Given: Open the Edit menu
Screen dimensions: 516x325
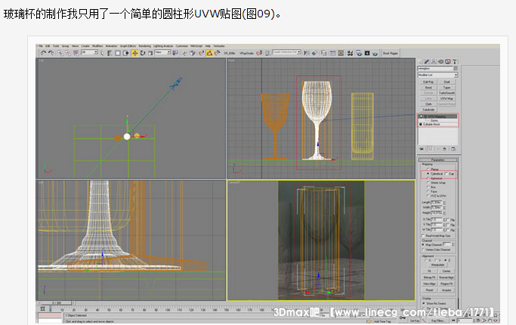Looking at the screenshot, I should [x=48, y=46].
